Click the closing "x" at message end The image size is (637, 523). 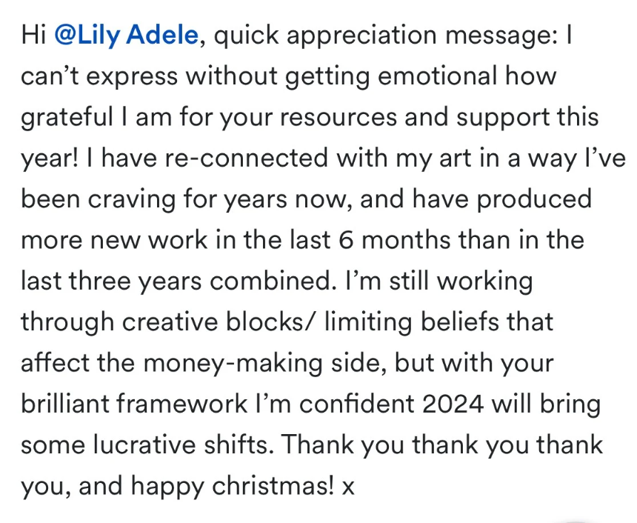click(x=348, y=487)
